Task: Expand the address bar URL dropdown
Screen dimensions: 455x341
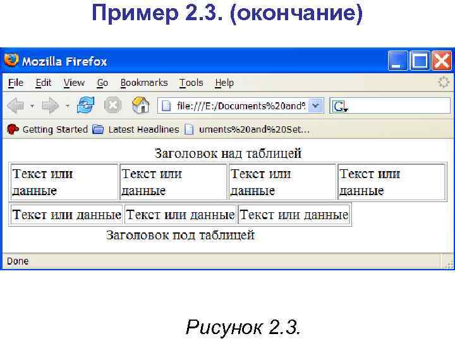Action: point(316,106)
